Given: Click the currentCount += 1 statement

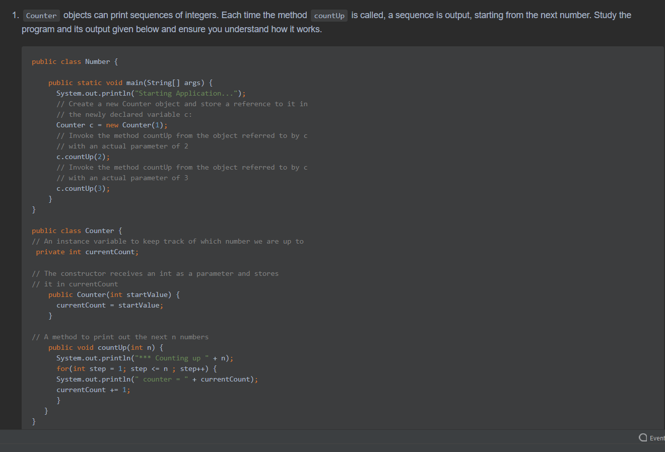Looking at the screenshot, I should (x=93, y=390).
